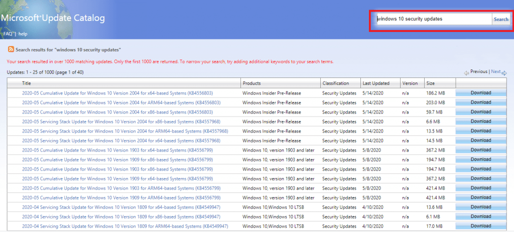Open Cumulative Update Version 2004 x86 (KB4556803) link

[117, 112]
